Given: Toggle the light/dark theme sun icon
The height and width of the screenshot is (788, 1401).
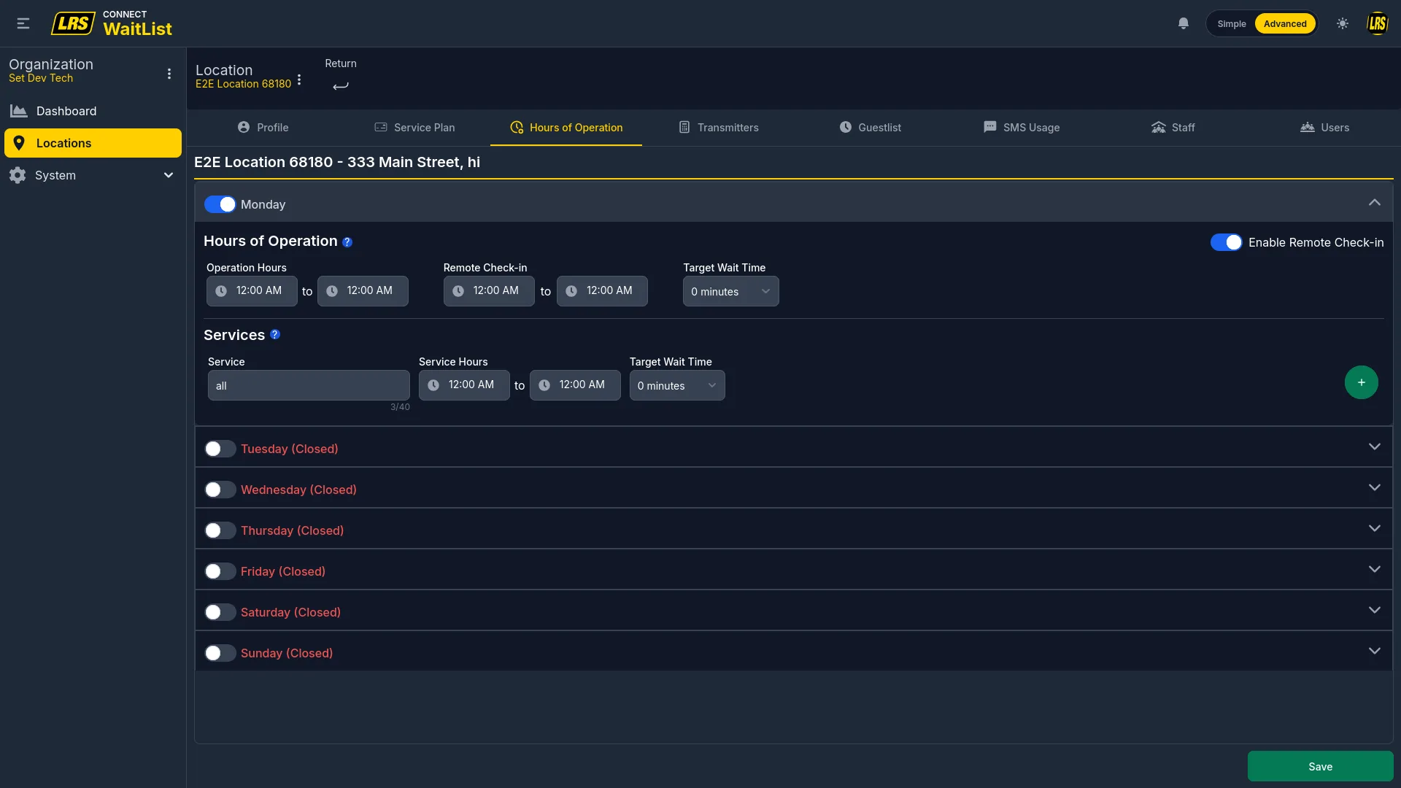Looking at the screenshot, I should [1343, 23].
